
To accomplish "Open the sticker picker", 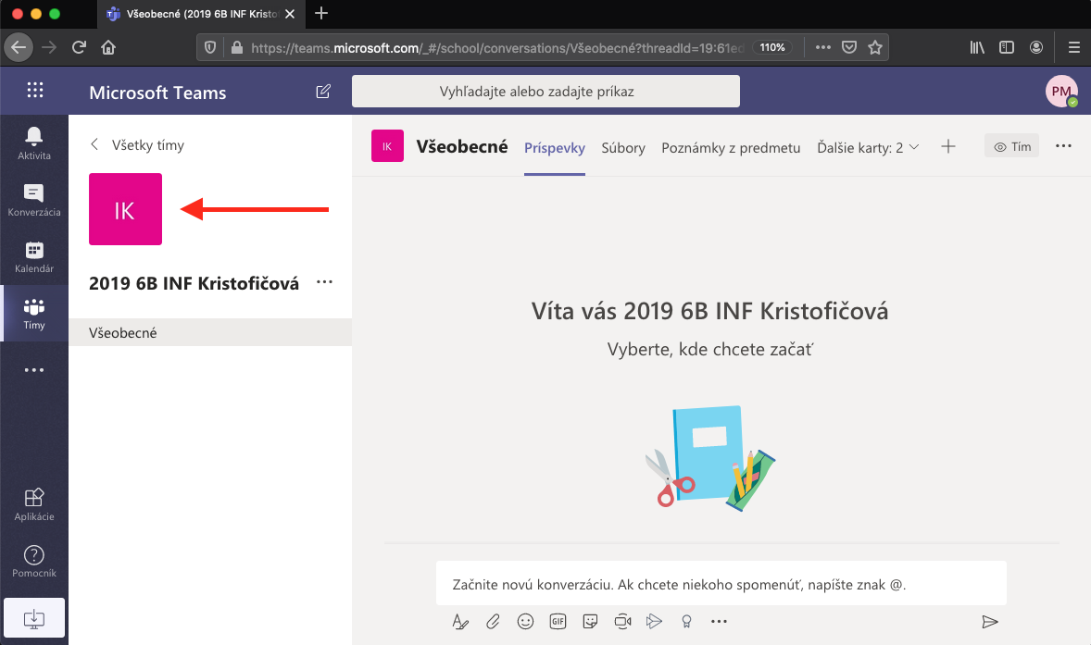I will click(590, 621).
